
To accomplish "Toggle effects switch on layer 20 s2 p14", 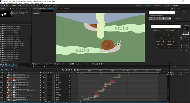I will (x=45, y=76).
